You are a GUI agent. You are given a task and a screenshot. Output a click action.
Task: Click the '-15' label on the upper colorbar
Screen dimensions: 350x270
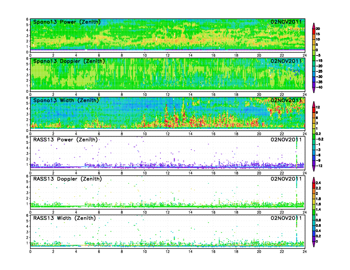[319, 60]
